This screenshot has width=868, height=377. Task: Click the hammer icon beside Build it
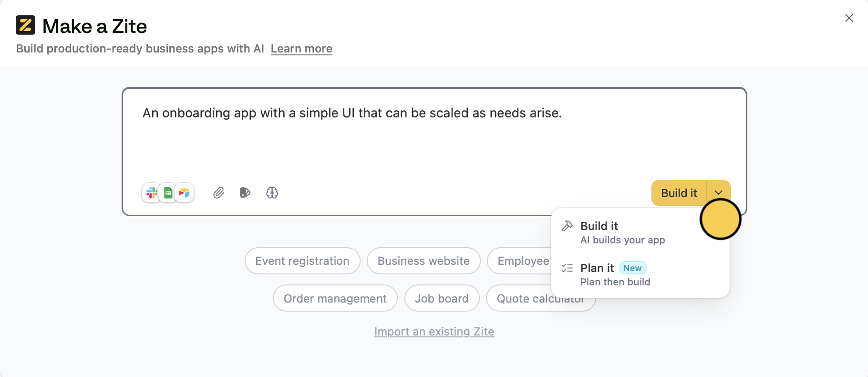tap(567, 226)
